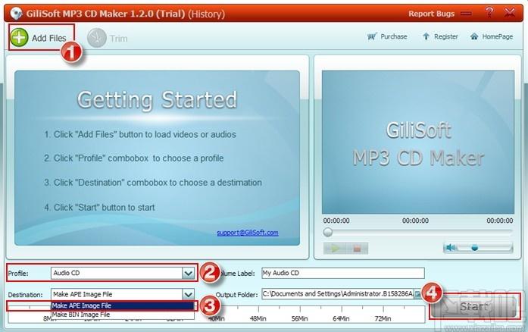Click the 64Min marker on capacity bar
Viewport: 528px width, 332px height.
341,318
